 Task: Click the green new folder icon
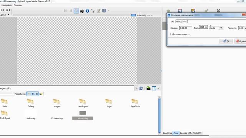(148, 88)
